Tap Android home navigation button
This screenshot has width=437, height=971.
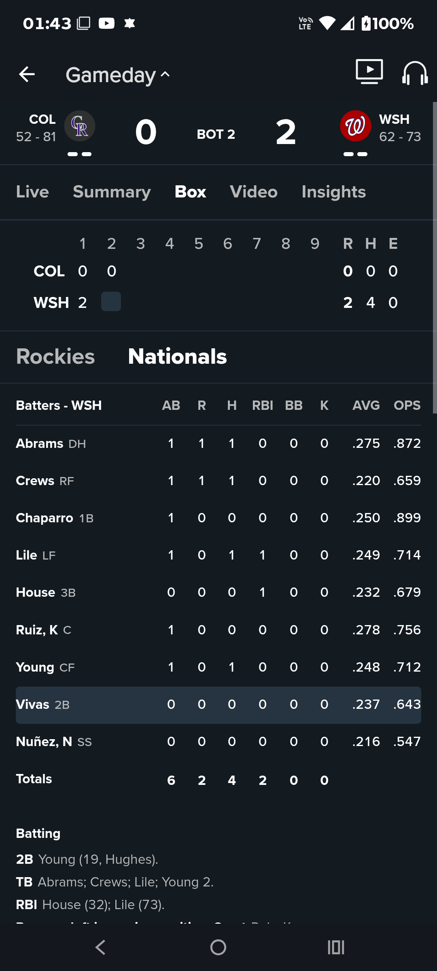[x=218, y=947]
